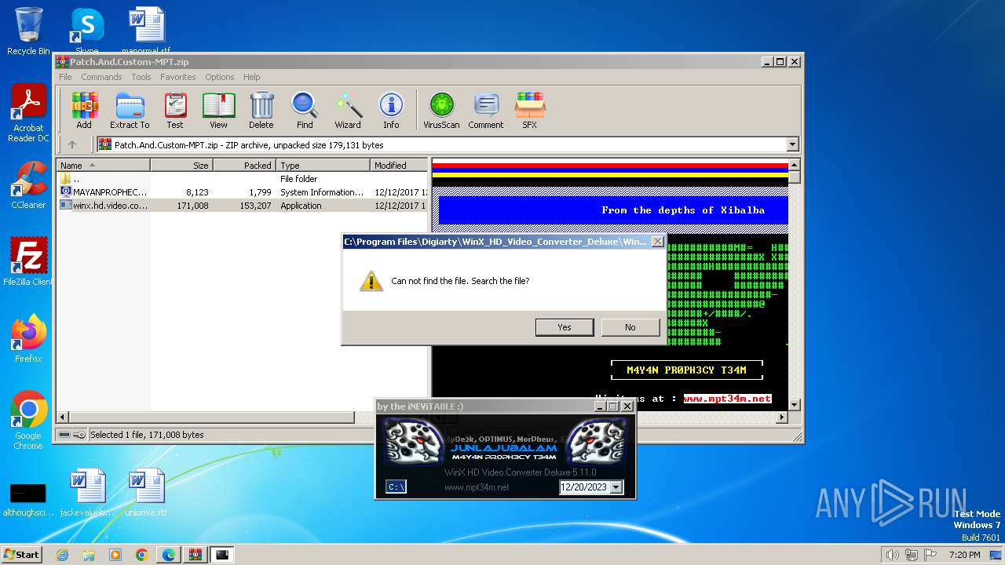1005x565 pixels.
Task: Click the Add toolbar icon in WinRAR
Action: [x=84, y=110]
